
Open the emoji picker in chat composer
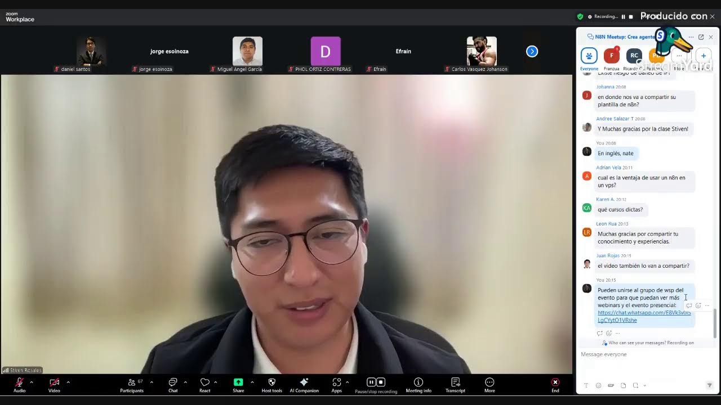(x=598, y=385)
